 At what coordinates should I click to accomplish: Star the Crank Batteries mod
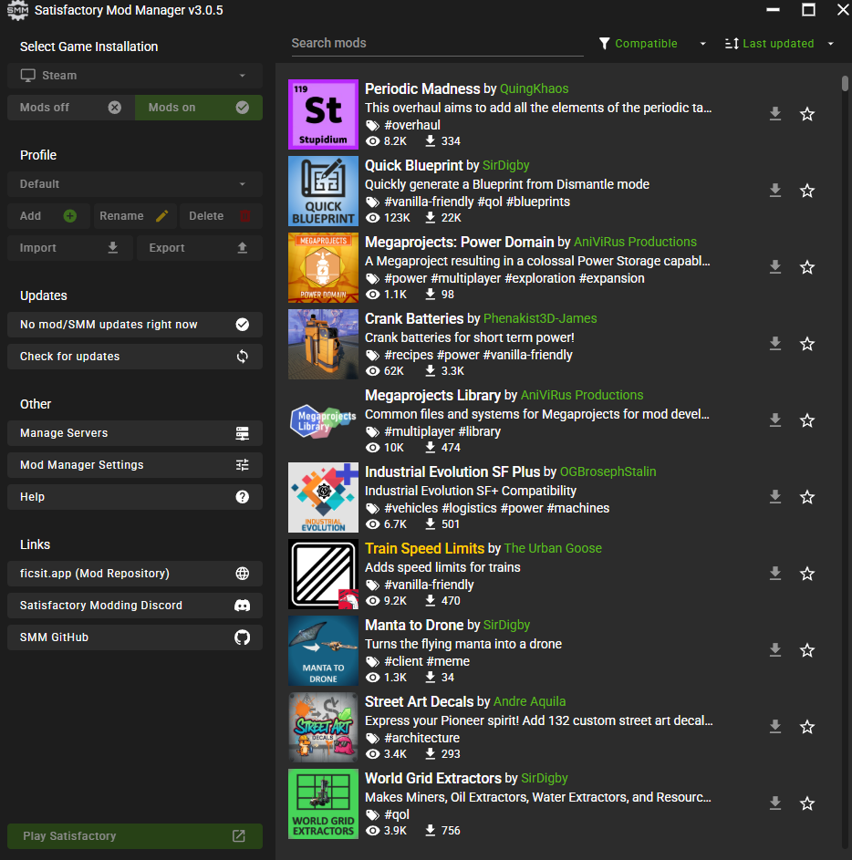[807, 344]
